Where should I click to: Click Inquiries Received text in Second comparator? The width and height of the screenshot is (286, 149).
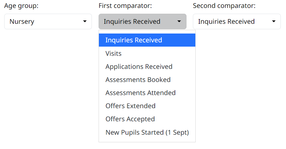click(226, 22)
